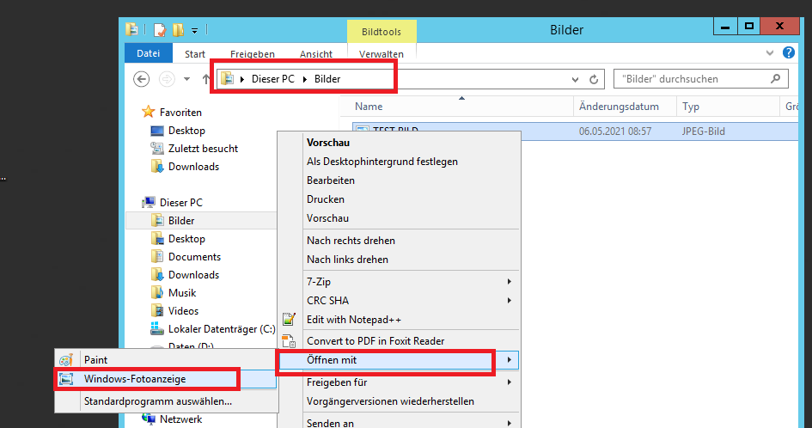The width and height of the screenshot is (812, 428).
Task: Click the refresh icon in address bar
Action: 594,79
